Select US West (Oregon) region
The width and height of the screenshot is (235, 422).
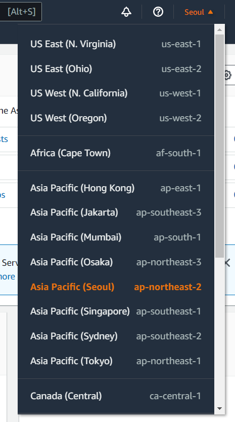pyautogui.click(x=116, y=118)
